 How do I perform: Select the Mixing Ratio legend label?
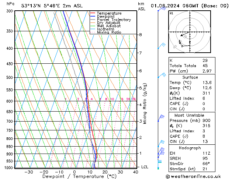pos(109,32)
